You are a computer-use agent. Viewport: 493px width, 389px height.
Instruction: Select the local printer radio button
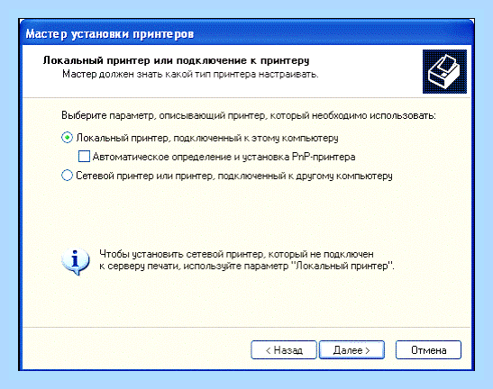coord(67,138)
